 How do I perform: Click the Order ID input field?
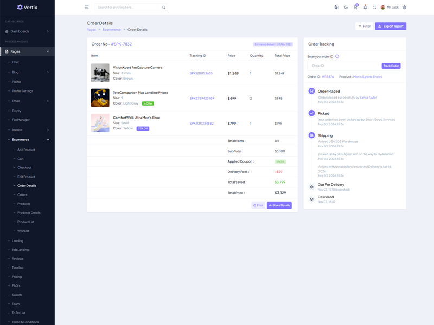click(x=344, y=66)
